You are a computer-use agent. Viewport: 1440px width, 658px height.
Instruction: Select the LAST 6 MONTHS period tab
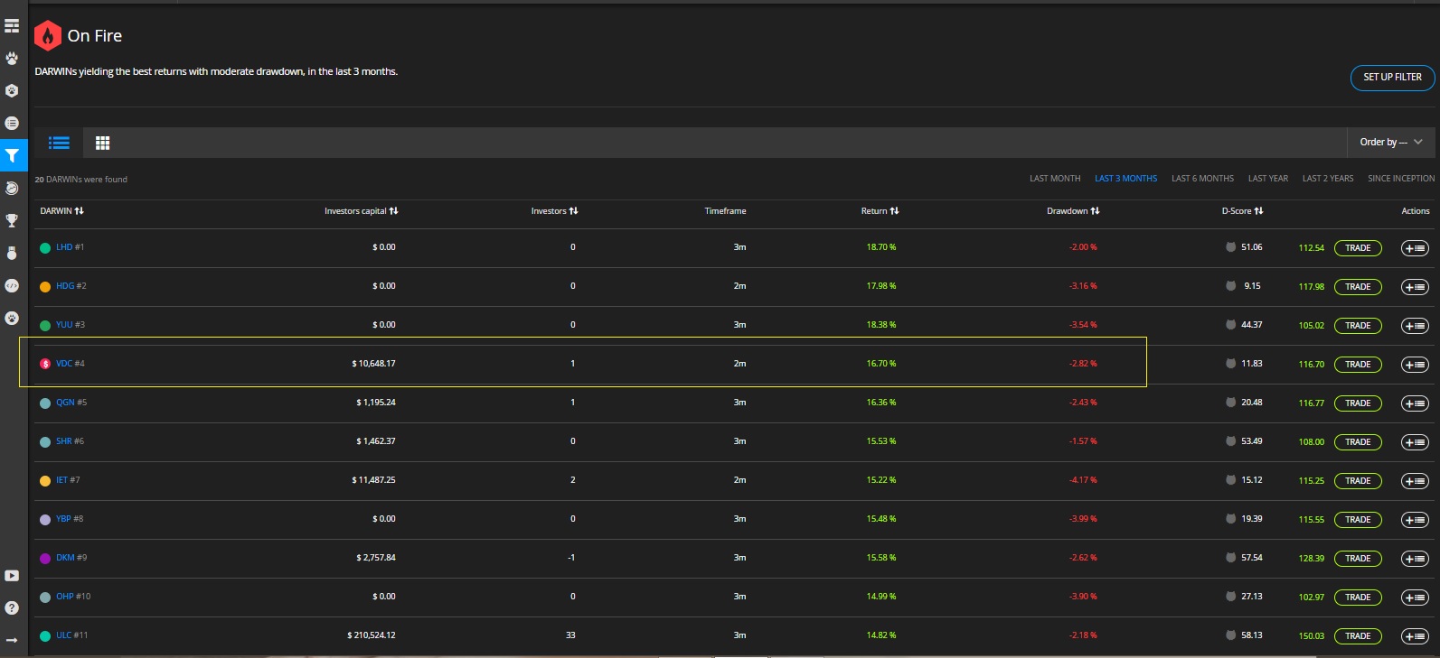point(1202,179)
